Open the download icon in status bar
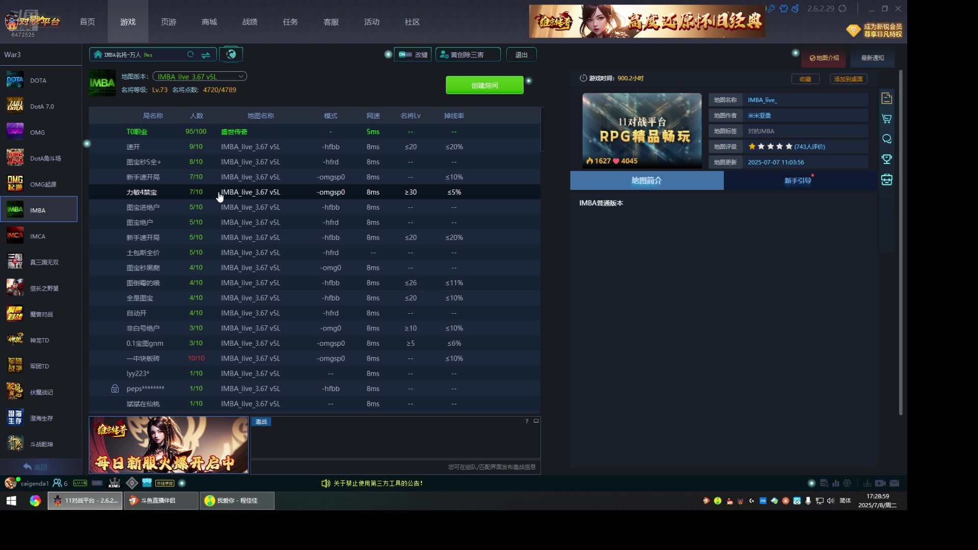This screenshot has height=550, width=978. pos(867,483)
